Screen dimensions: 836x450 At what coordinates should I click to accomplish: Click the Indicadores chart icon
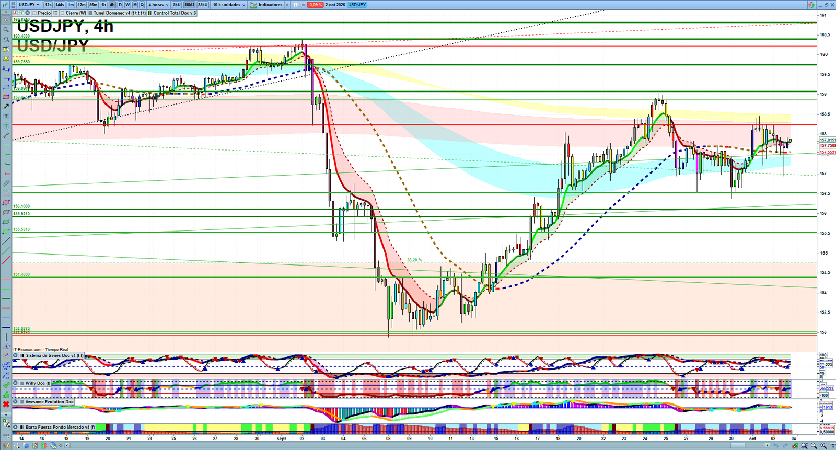coord(253,5)
